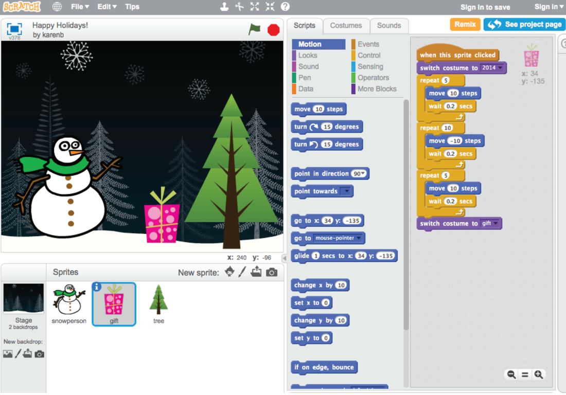Viewport: 566px width, 395px height.
Task: Click the green flag to start project
Action: pos(255,29)
